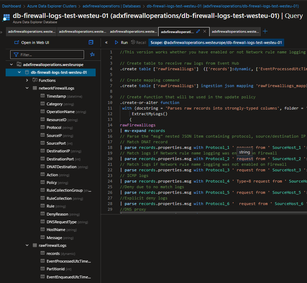Image resolution: width=307 pixels, height=283 pixels.
Task: Run the query with the play icon
Action: (x=117, y=43)
